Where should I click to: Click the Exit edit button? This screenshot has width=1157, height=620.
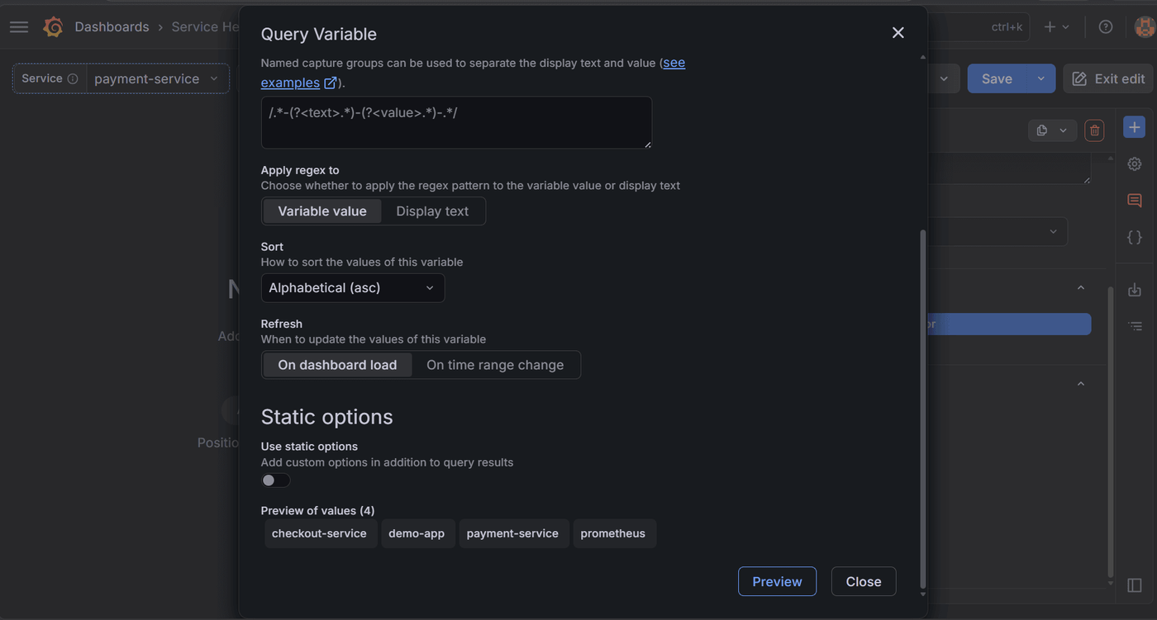click(x=1109, y=78)
